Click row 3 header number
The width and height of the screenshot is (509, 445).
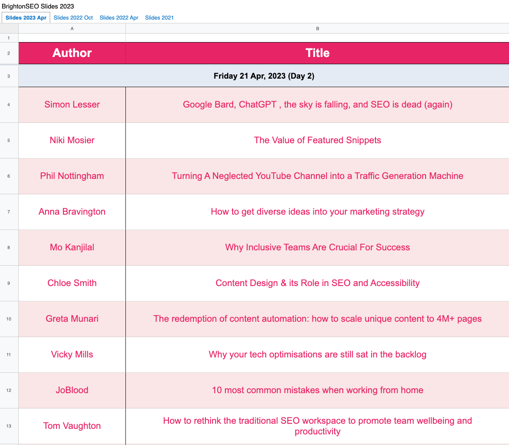pos(9,77)
